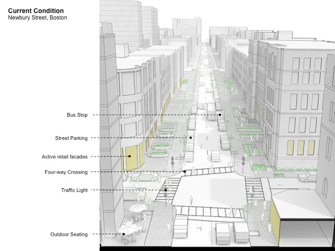The width and height of the screenshot is (335, 251).
Task: Click the Outdoor Seating label
Action: coord(69,234)
